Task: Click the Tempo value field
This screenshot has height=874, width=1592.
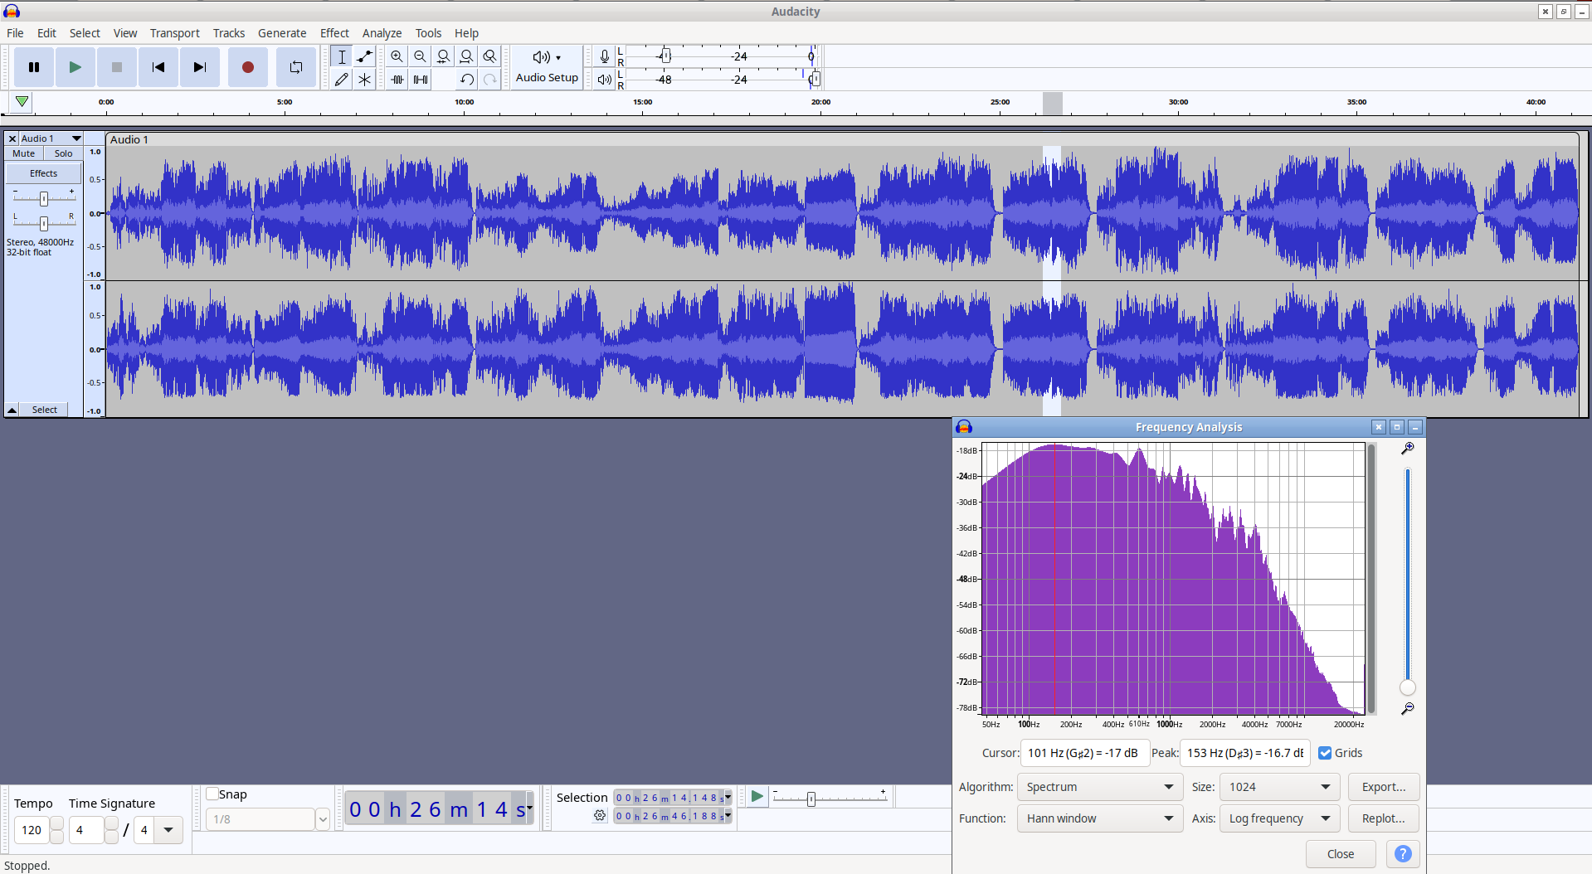Action: (32, 830)
